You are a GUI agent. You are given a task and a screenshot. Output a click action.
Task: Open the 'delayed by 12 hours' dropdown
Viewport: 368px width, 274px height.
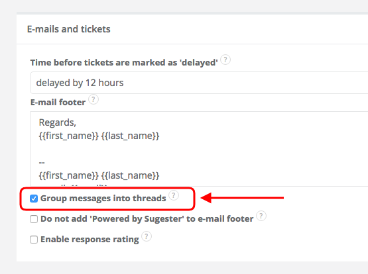click(x=199, y=83)
